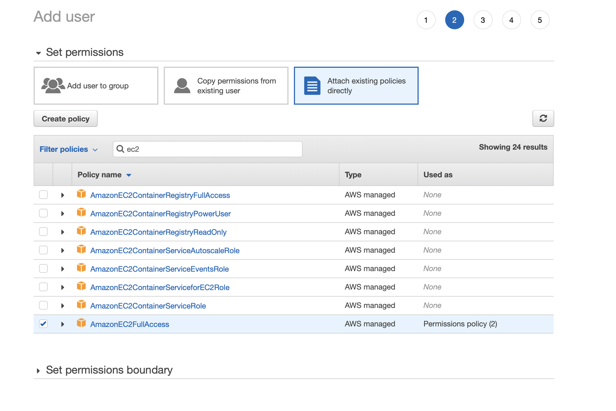Click the group icon in Add user to group
Screen dimensions: 616x411
coord(53,86)
